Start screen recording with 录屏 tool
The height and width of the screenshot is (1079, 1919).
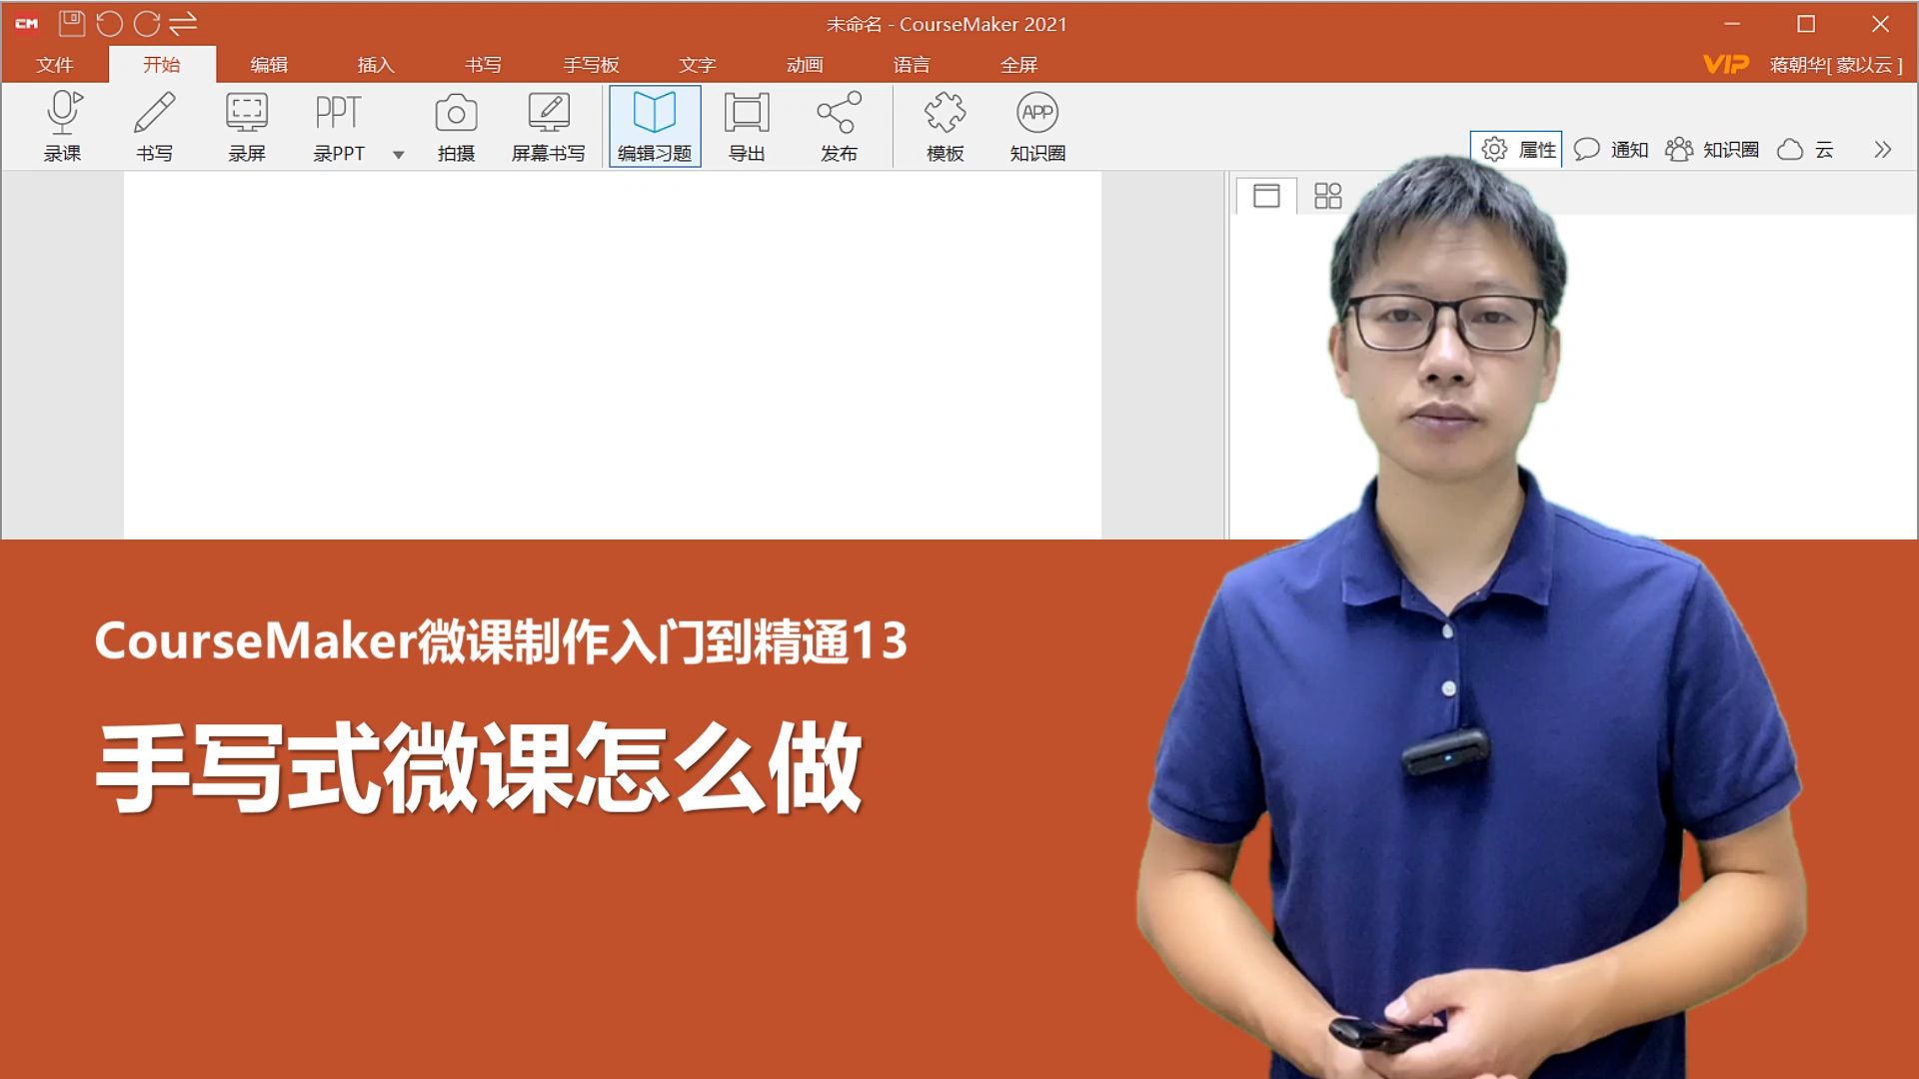pos(245,125)
